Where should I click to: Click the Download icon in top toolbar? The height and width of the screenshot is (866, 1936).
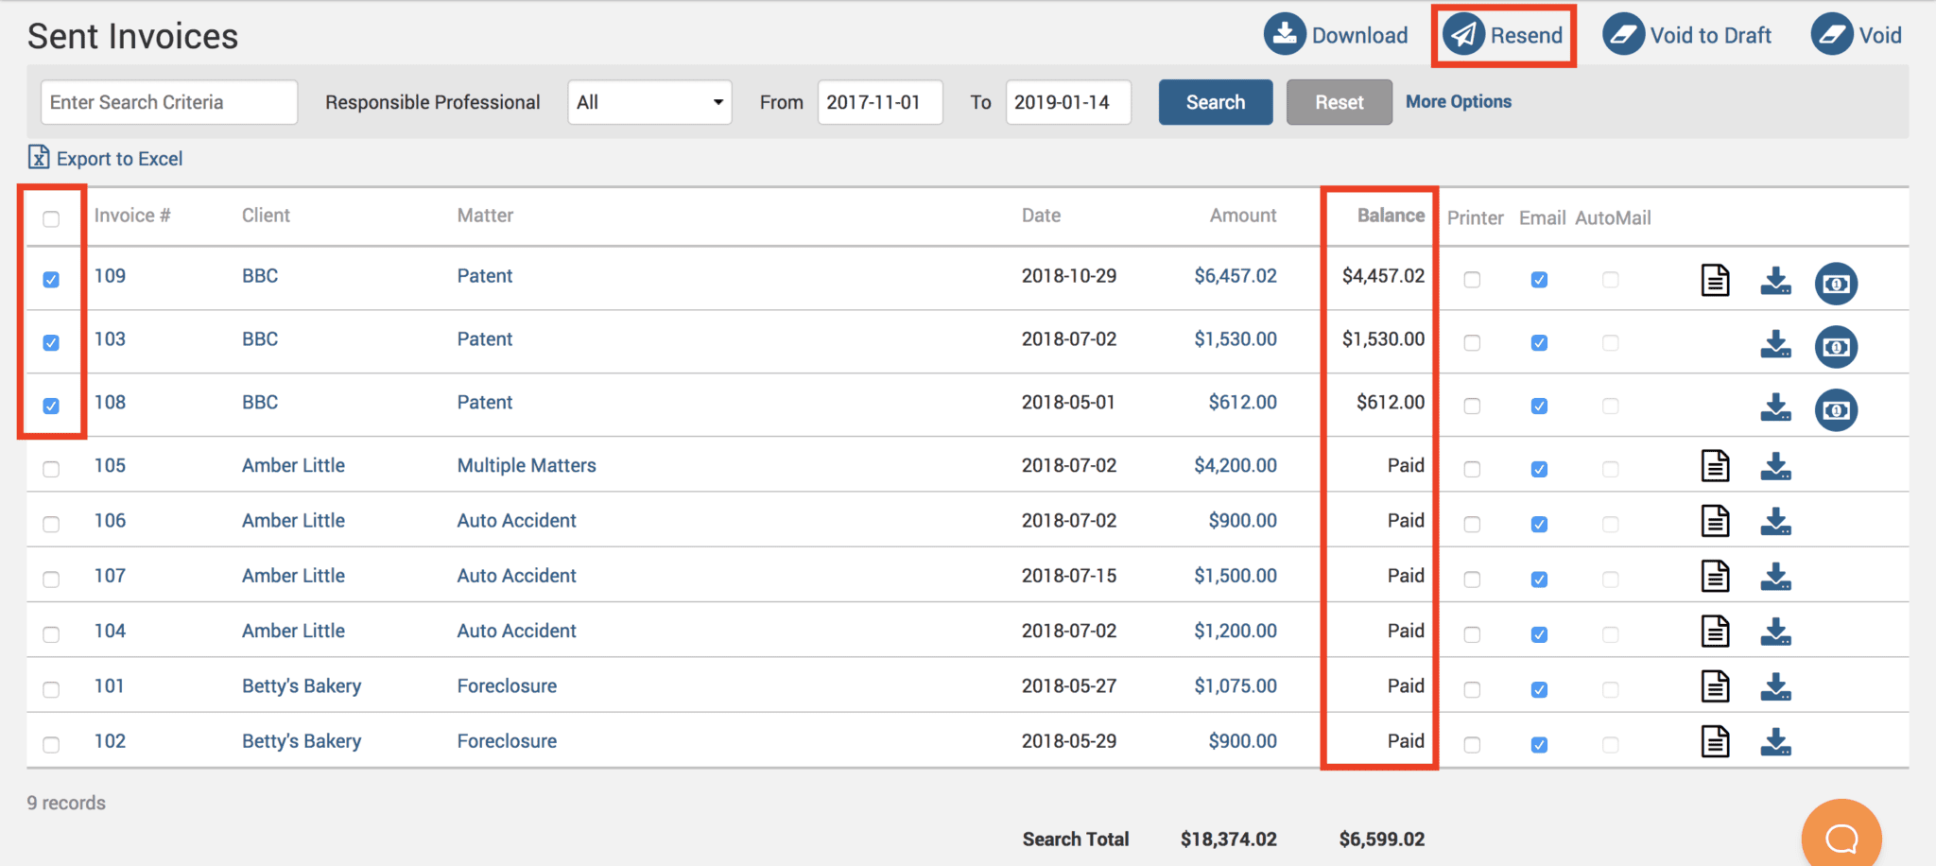1285,35
